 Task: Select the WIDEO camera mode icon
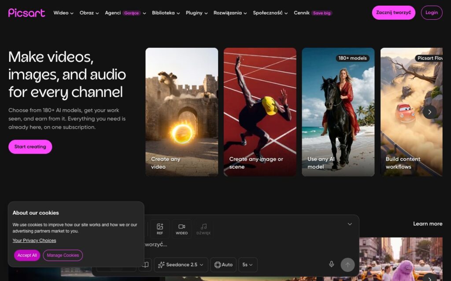182,229
